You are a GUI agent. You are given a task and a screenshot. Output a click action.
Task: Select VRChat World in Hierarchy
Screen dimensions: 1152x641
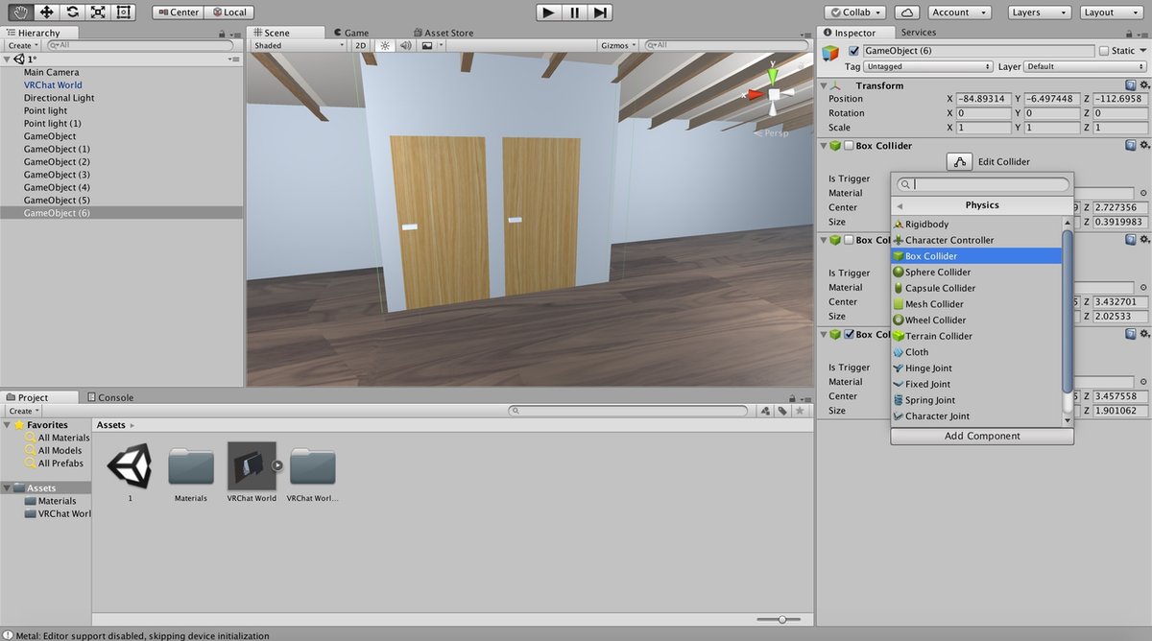click(x=53, y=85)
